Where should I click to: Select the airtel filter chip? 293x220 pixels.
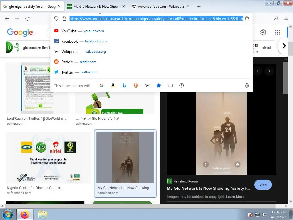pos(264,48)
